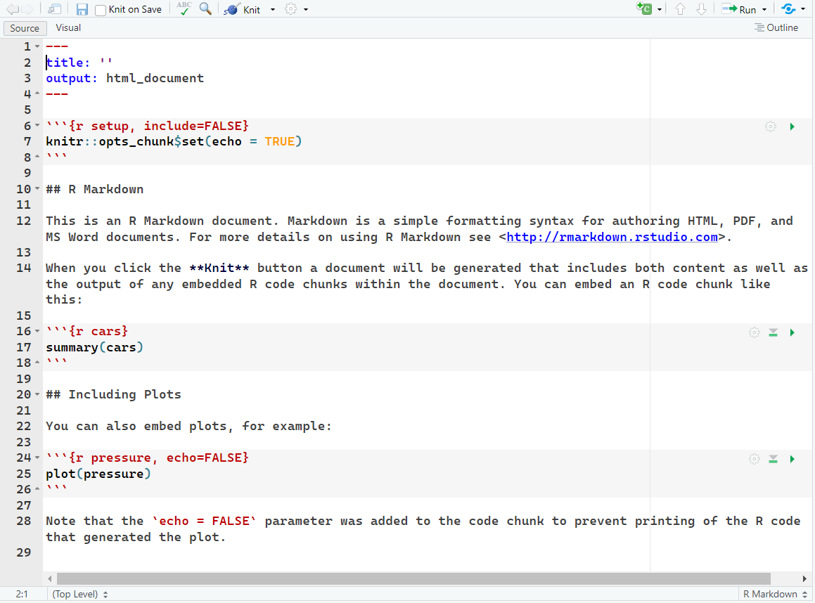This screenshot has height=603, width=815.
Task: Click the fold arrow at line 18
Action: point(37,363)
